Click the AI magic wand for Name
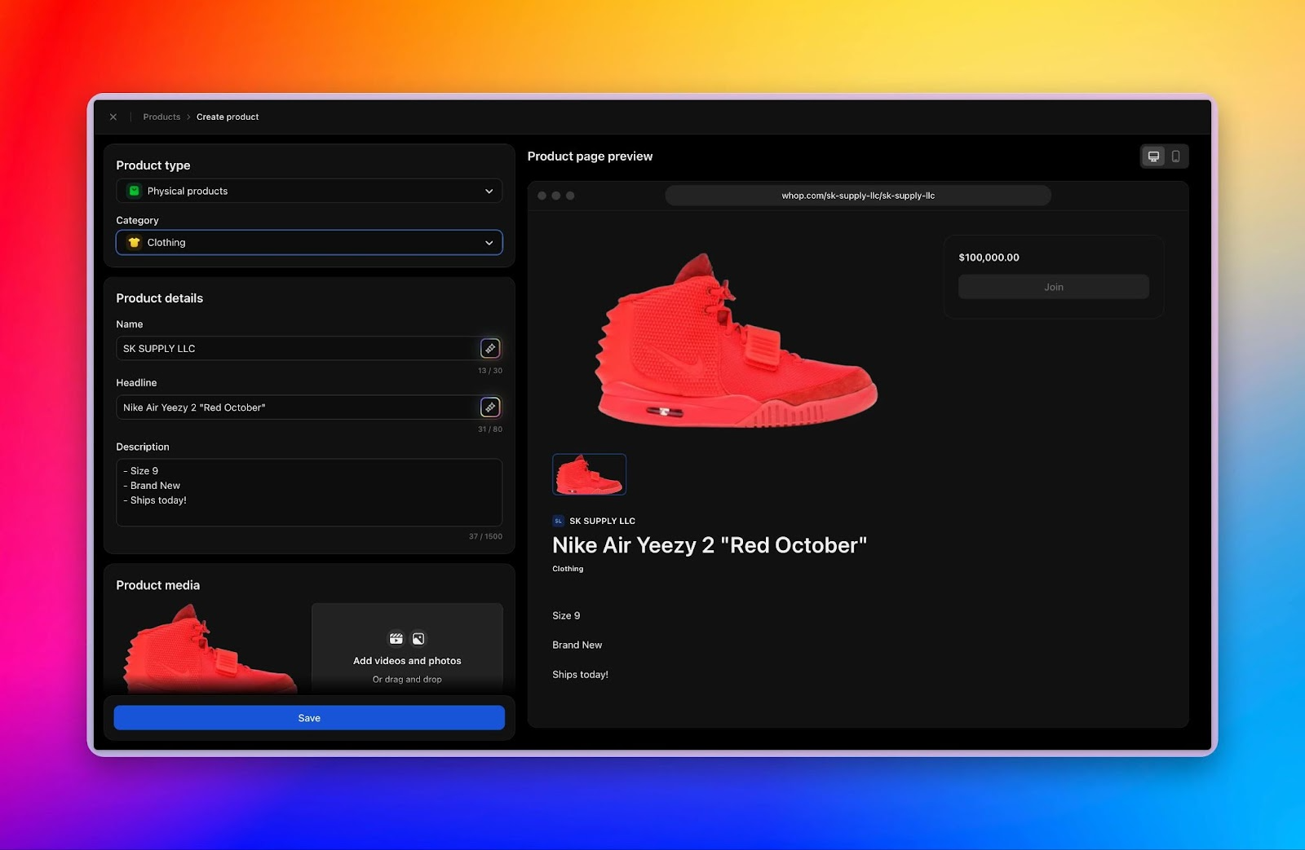The image size is (1305, 850). click(x=490, y=349)
